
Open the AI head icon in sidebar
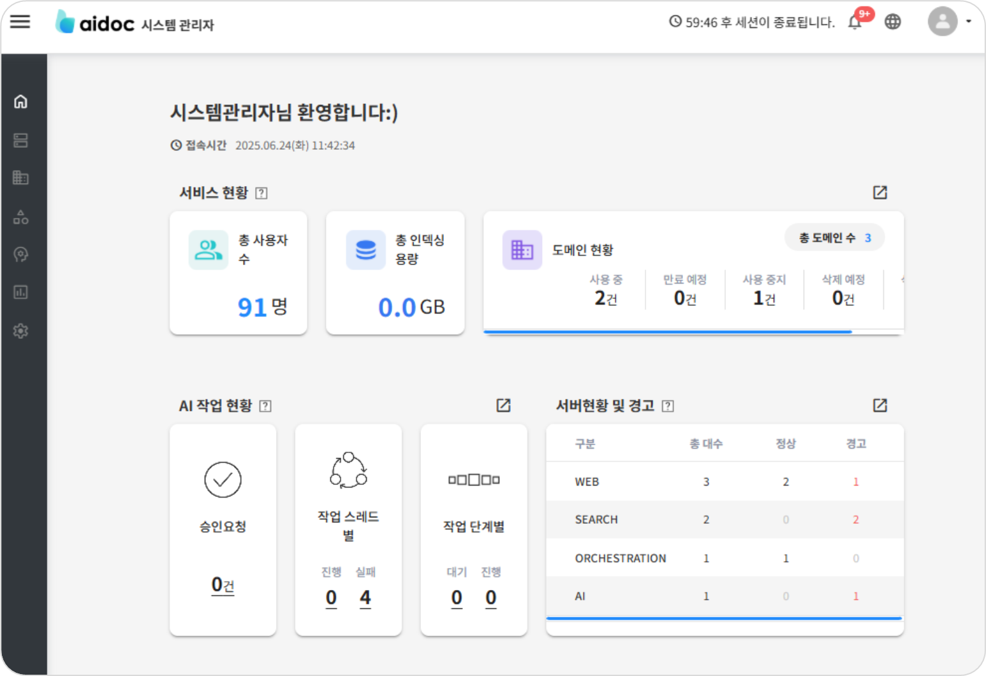[x=21, y=255]
